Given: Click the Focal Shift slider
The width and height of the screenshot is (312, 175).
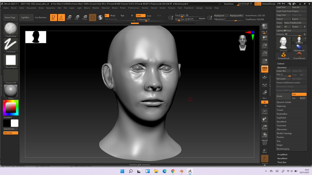Looking at the screenshot, I should [190, 15].
